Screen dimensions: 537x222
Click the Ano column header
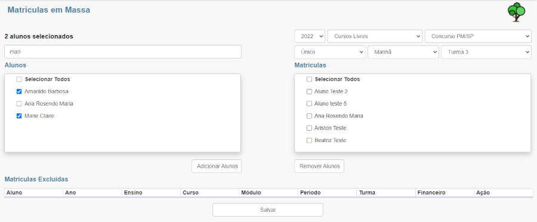click(92, 193)
